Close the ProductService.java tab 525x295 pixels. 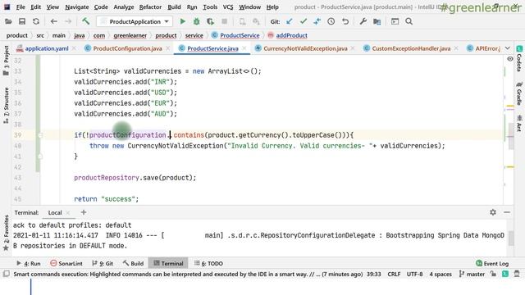[244, 48]
